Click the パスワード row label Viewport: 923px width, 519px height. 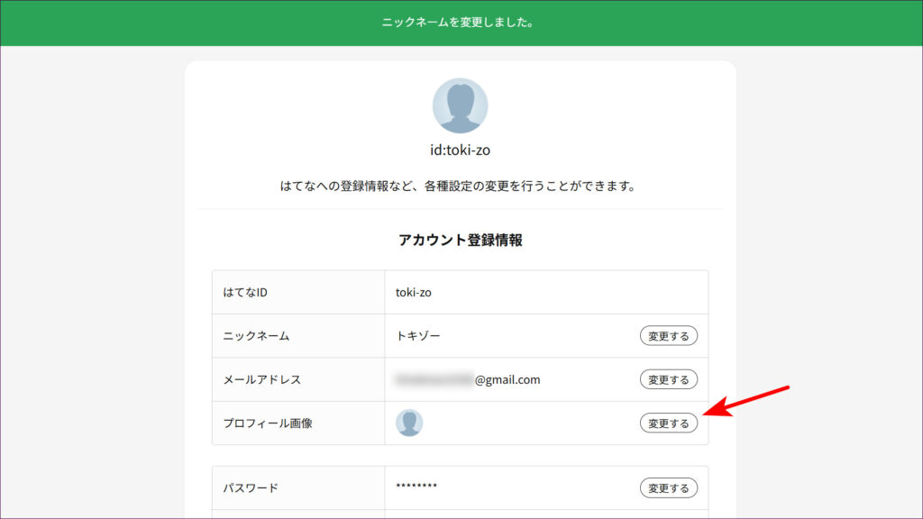coord(251,487)
